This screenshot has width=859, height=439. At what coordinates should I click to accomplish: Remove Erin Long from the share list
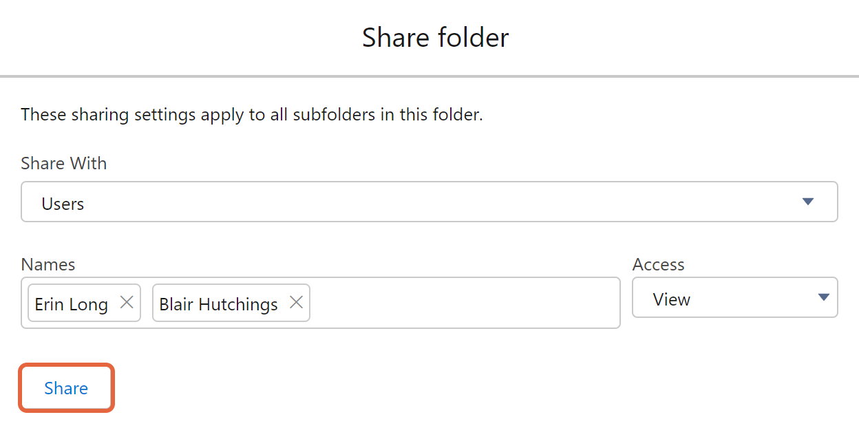tap(127, 301)
